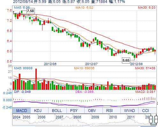Click the 2012/07 date axis label
This screenshot has width=158, height=127.
point(91,64)
